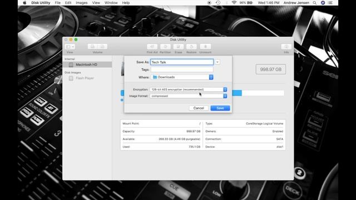Click the screen recording status icon
Image resolution: width=356 pixels, height=200 pixels.
pos(209,3)
